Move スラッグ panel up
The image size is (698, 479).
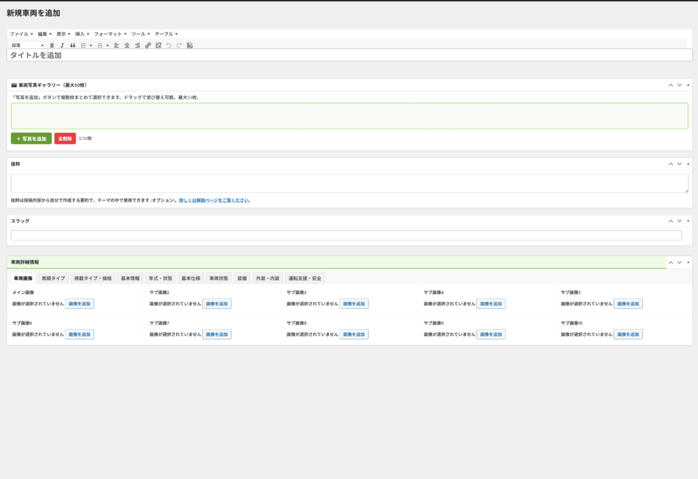671,221
